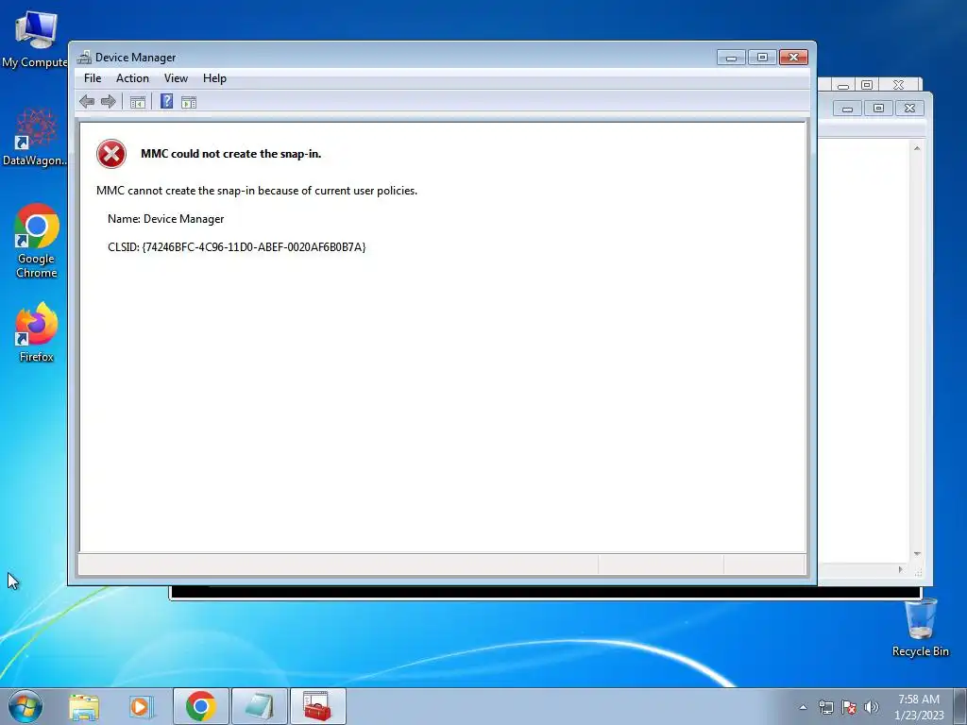This screenshot has width=967, height=725.
Task: Open the clock showing 7:58 AM
Action: (x=919, y=706)
